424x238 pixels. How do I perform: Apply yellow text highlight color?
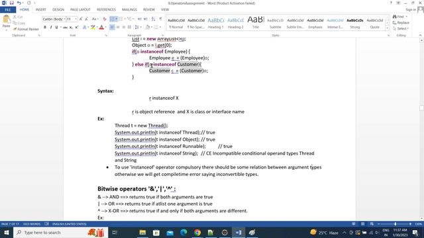[x=93, y=27]
